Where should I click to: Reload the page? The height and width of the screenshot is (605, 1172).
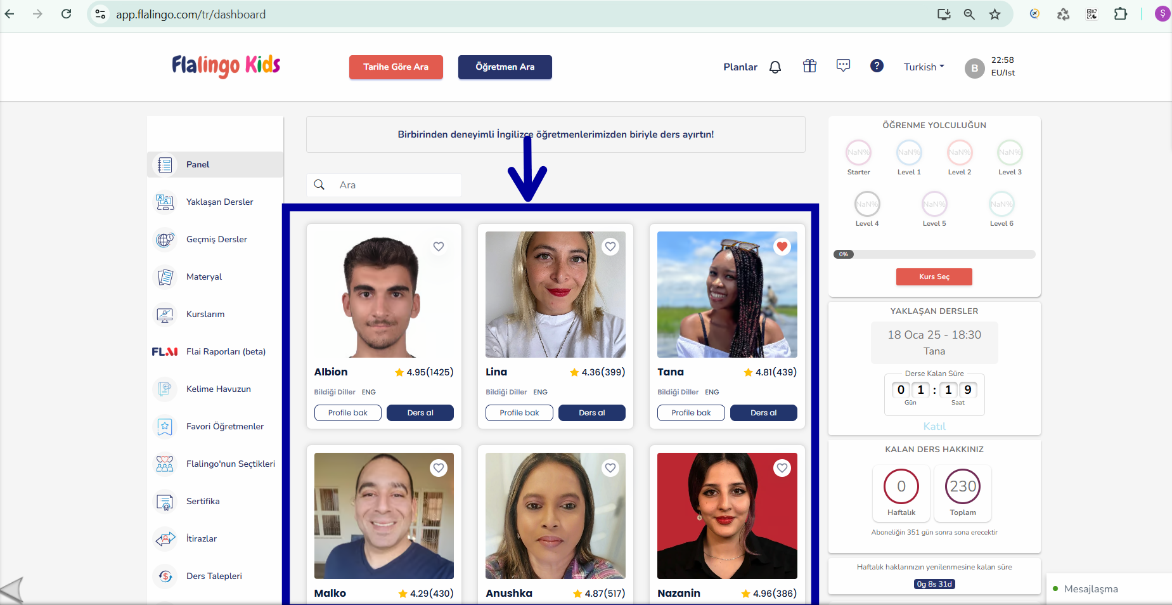coord(66,14)
